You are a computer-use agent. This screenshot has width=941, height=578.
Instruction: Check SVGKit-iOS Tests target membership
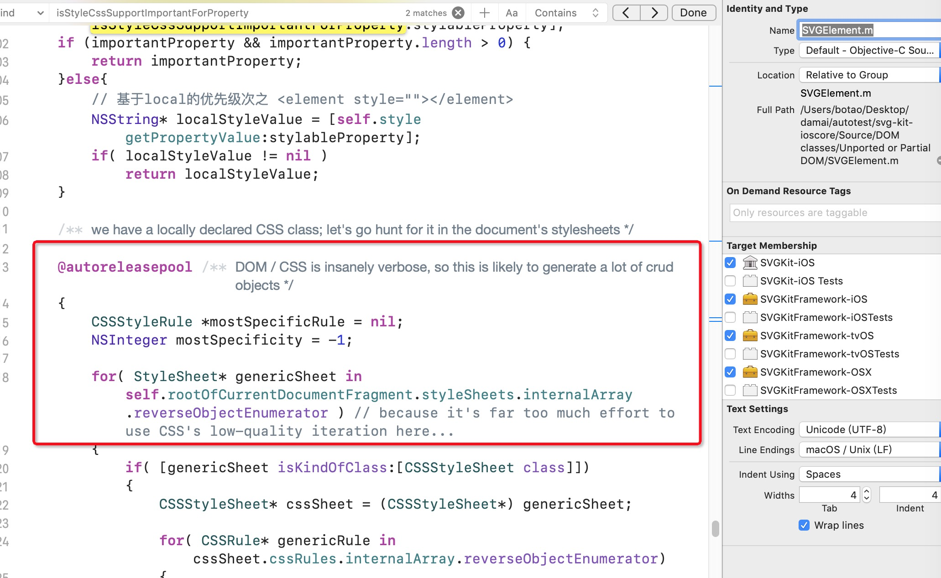coord(730,281)
